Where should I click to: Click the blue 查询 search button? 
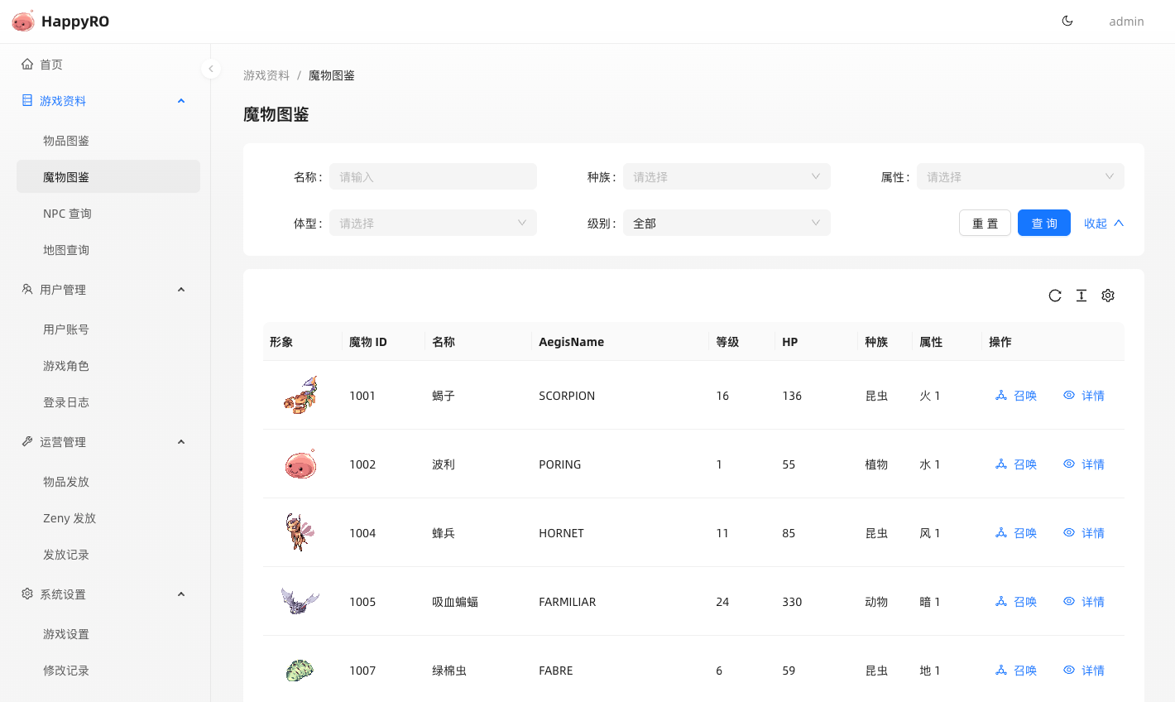point(1044,223)
